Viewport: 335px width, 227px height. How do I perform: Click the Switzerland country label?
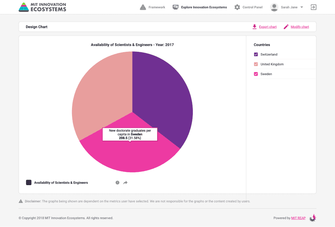click(x=269, y=54)
